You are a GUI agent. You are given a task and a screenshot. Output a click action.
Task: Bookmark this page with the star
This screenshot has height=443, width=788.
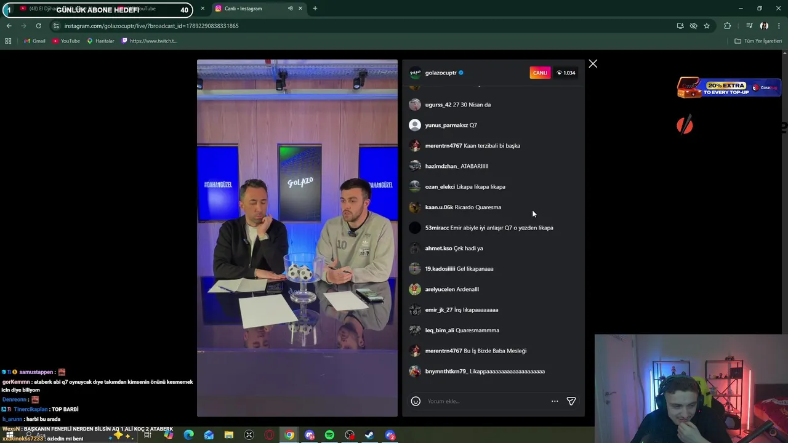(707, 26)
